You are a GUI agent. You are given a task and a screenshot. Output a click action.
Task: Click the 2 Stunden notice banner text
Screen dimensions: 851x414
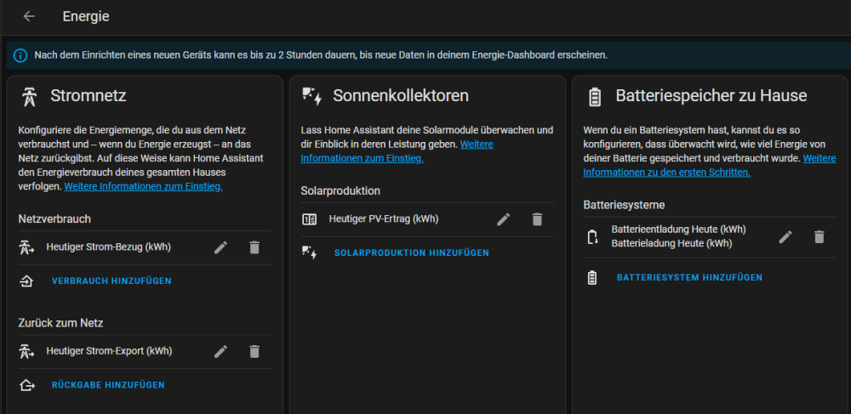(321, 55)
